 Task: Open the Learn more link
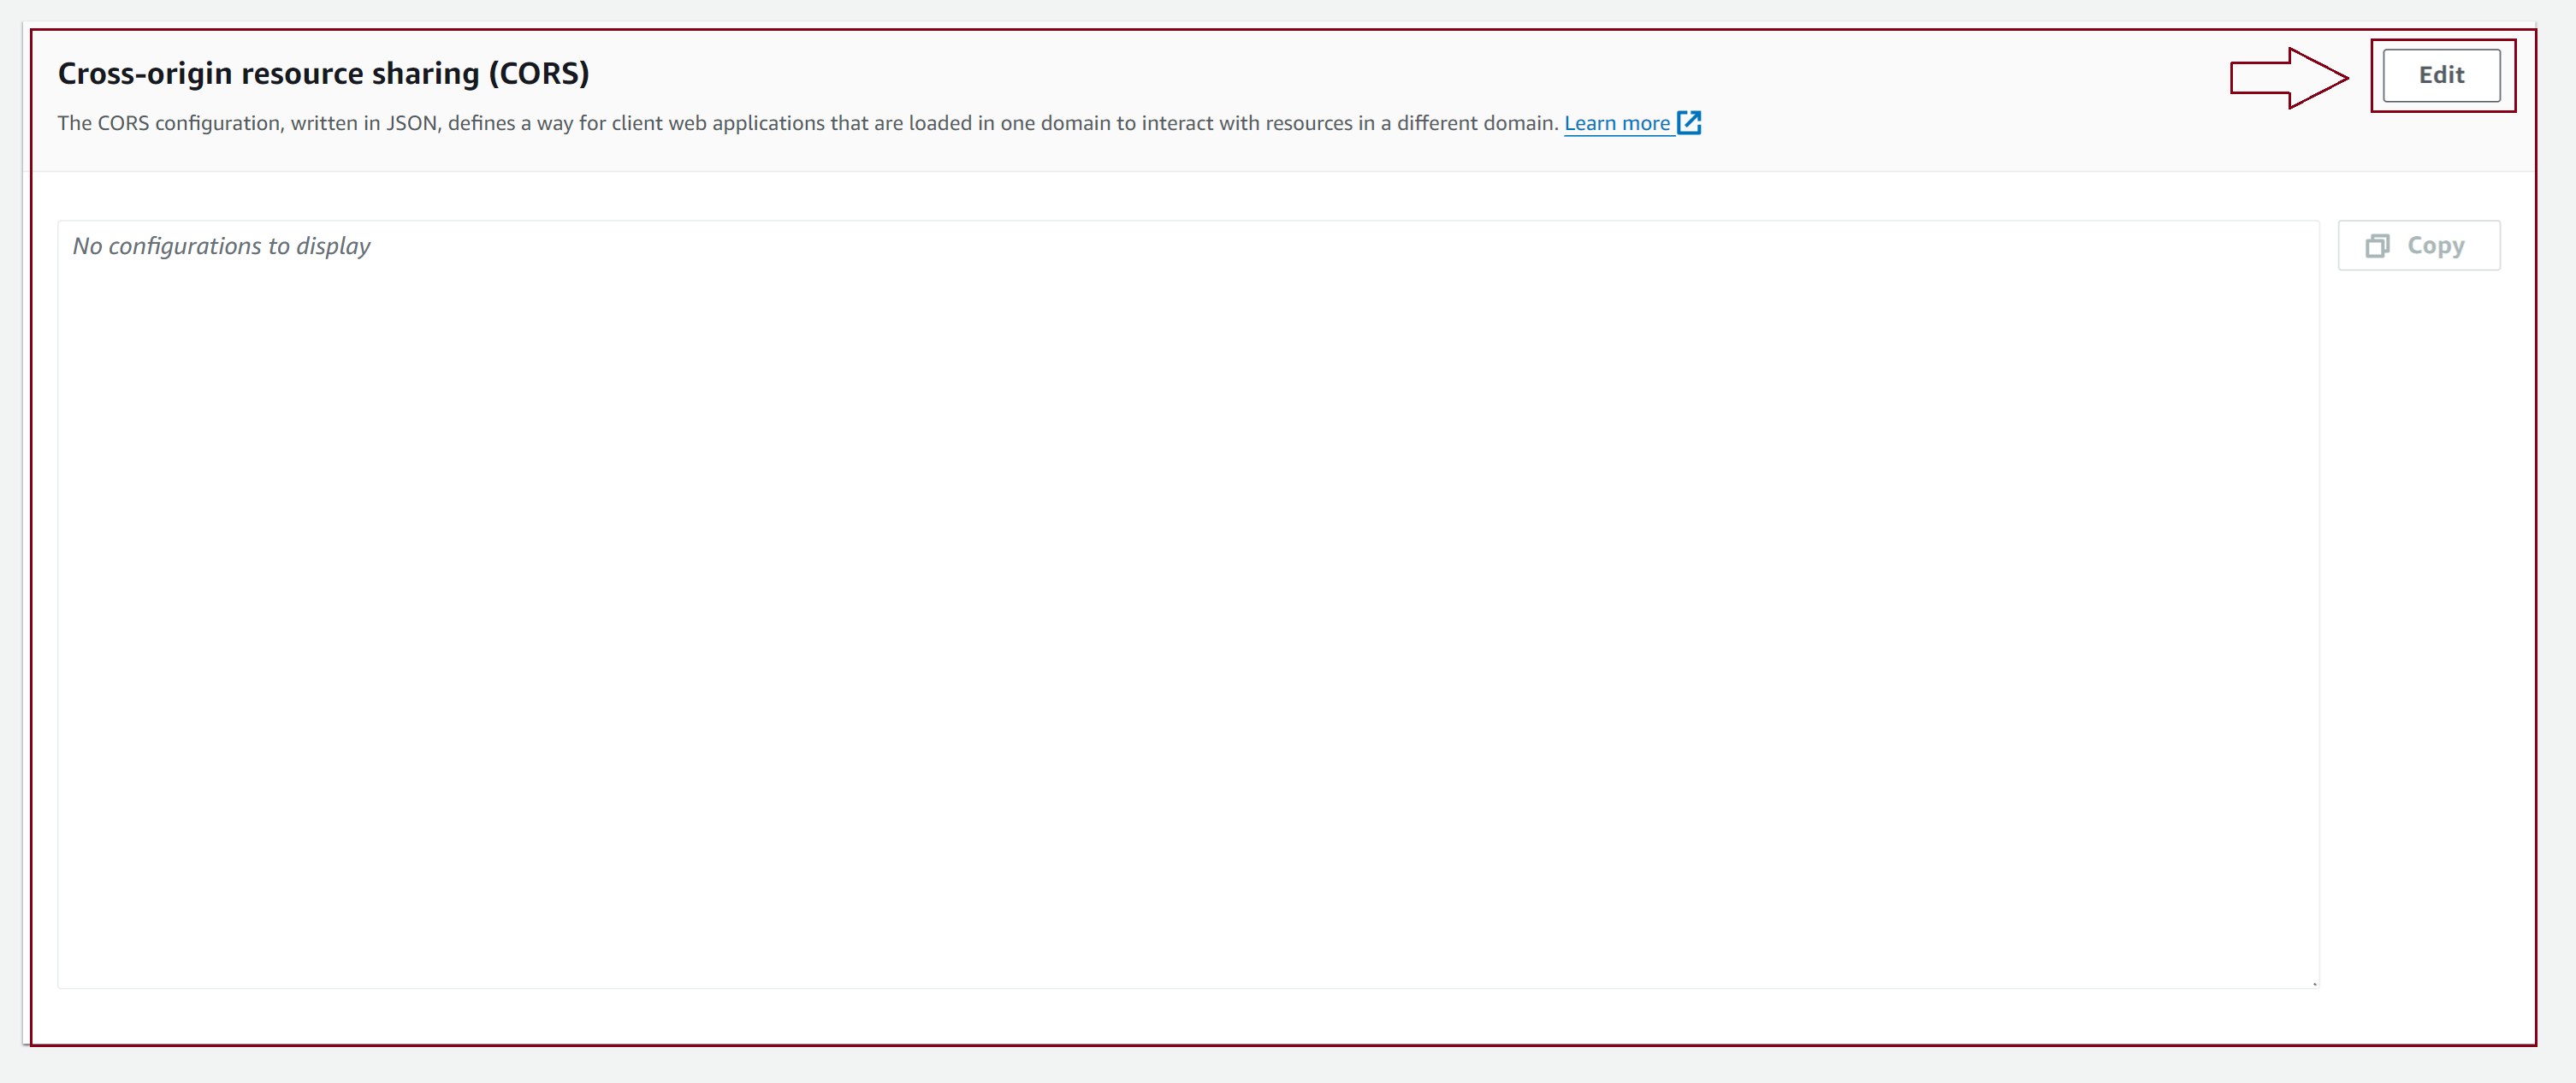(1616, 123)
